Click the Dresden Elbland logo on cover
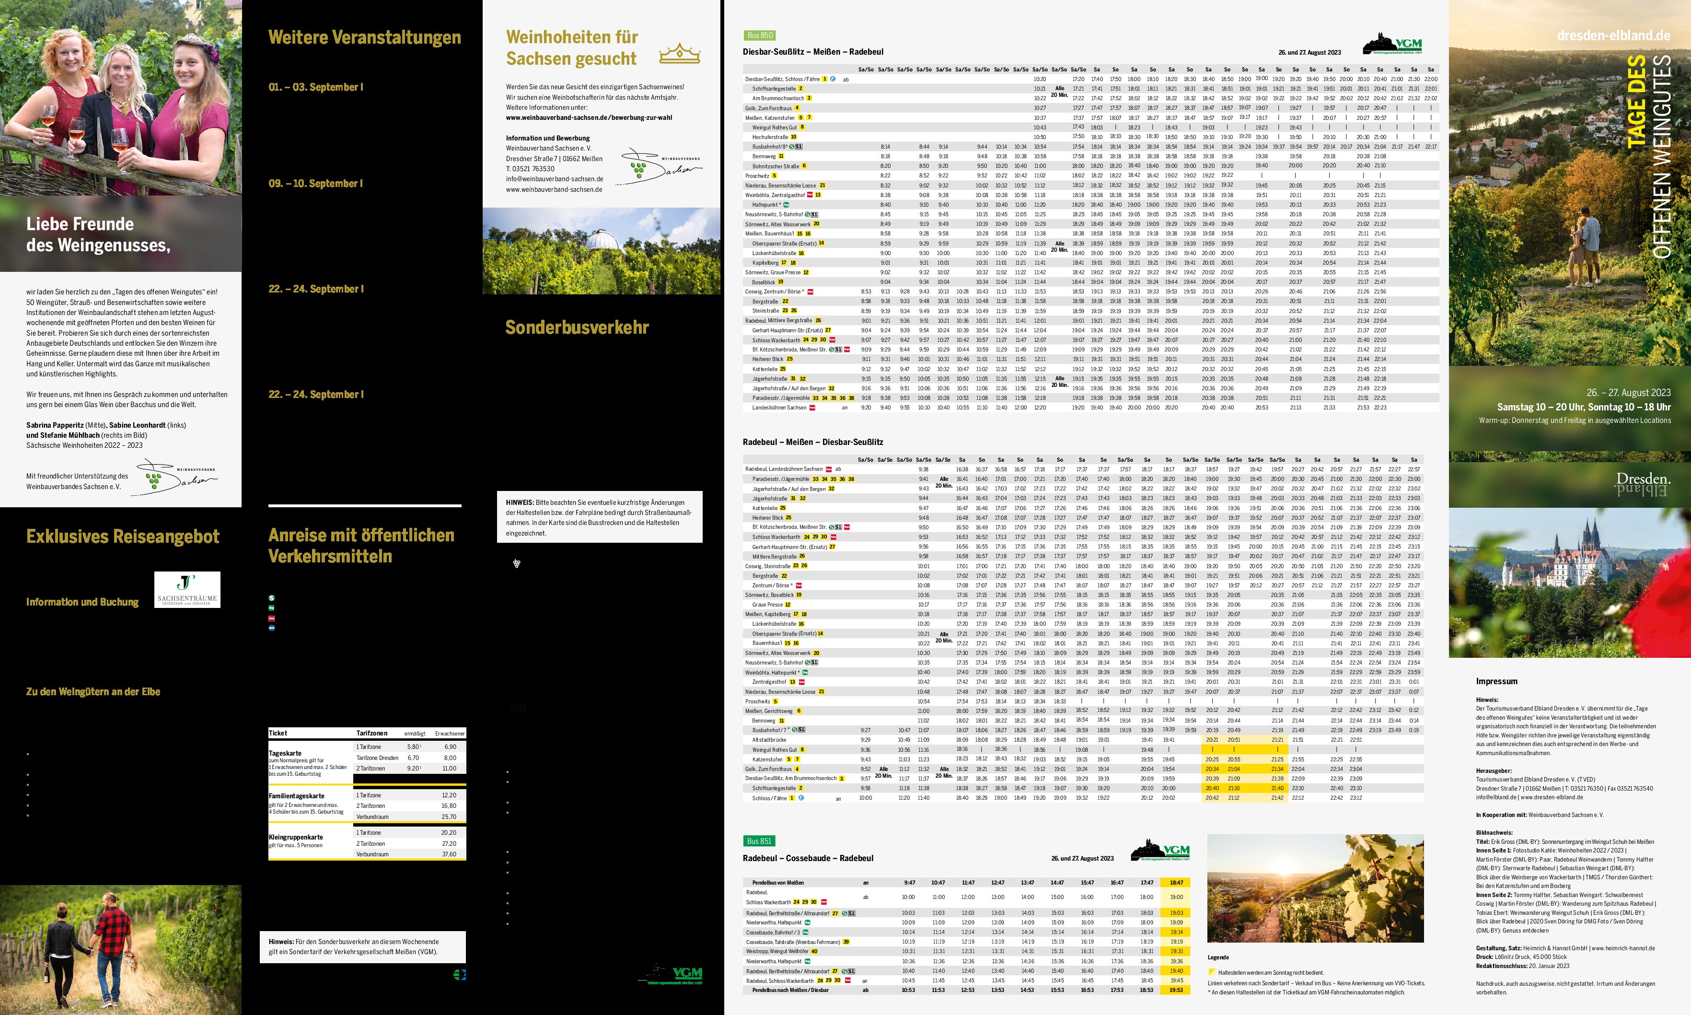Viewport: 1691px width, 1015px height. pyautogui.click(x=1643, y=484)
